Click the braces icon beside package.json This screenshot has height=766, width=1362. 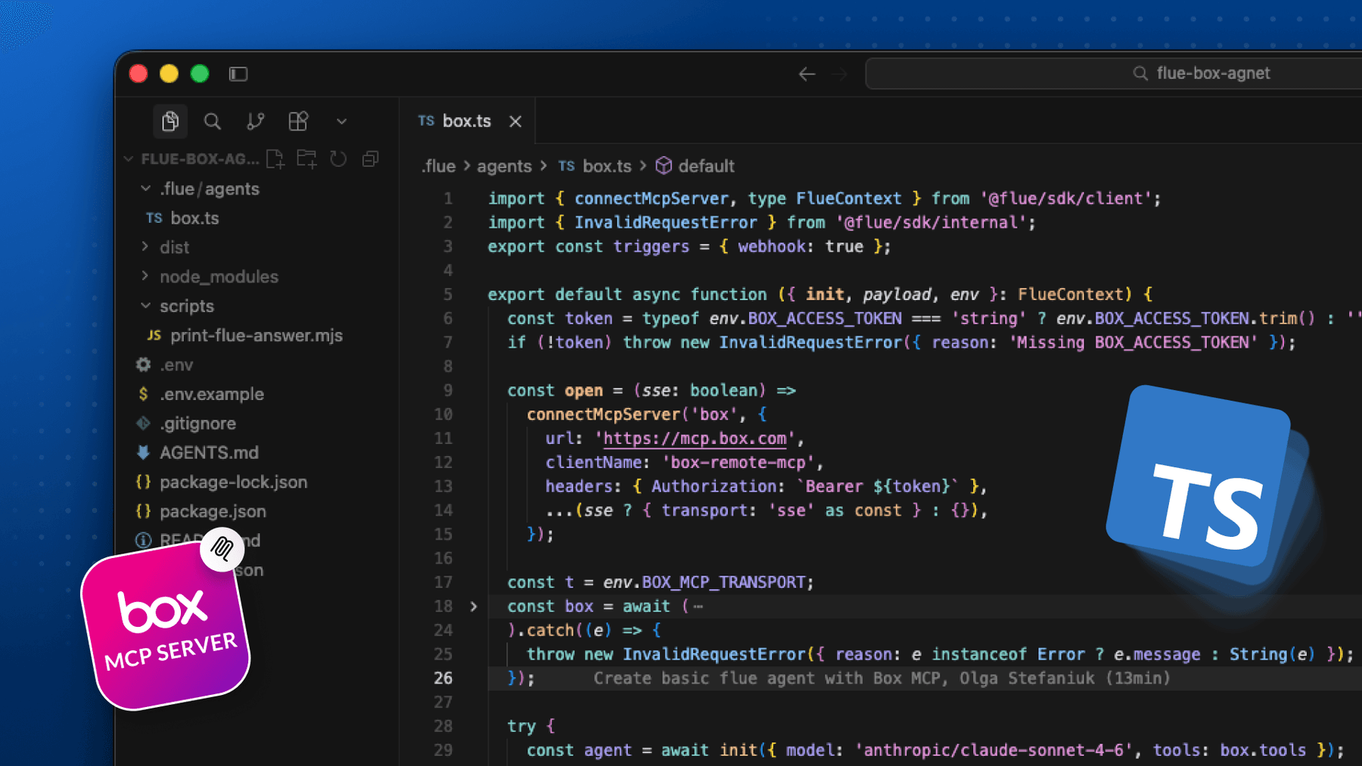[x=143, y=511]
